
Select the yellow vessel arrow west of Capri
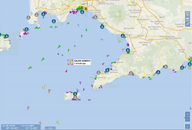pyautogui.click(x=44, y=87)
